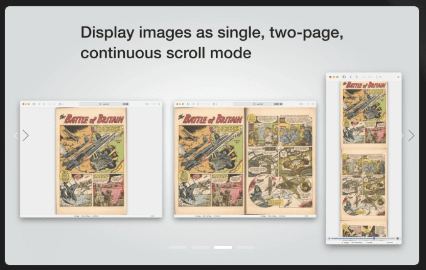Click the back arrow in two-page window toolbar
Image resolution: width=426 pixels, height=270 pixels.
coord(193,104)
